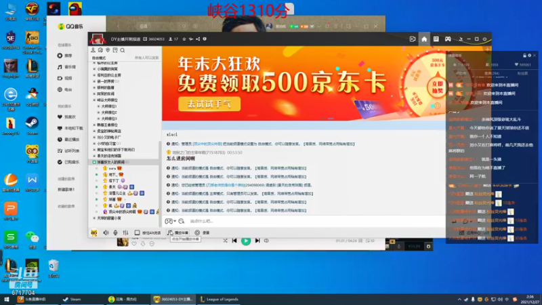The width and height of the screenshot is (542, 305).
Task: Click the shield info icon in YY title bar
Action: click(x=205, y=39)
